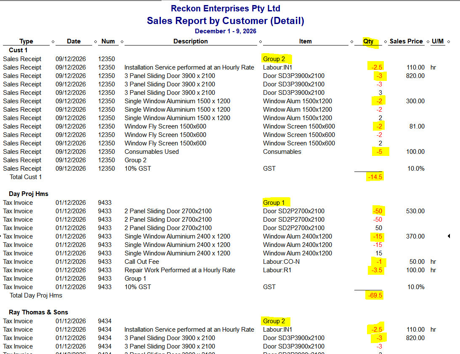This screenshot has height=354, width=460.
Task: Select the diamond handle after Date column
Action: coord(96,42)
